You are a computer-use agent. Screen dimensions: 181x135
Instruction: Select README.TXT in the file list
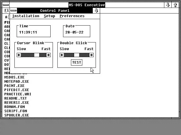16,98
